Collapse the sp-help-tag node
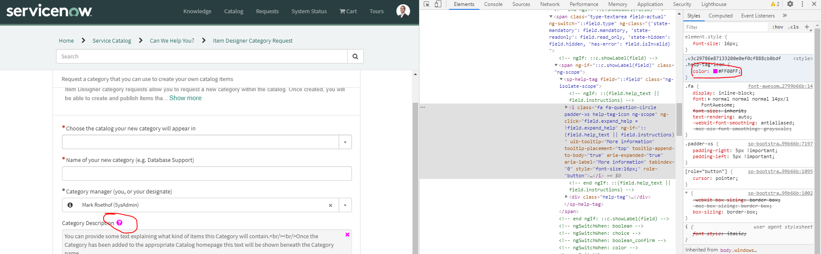The image size is (821, 254). point(561,79)
